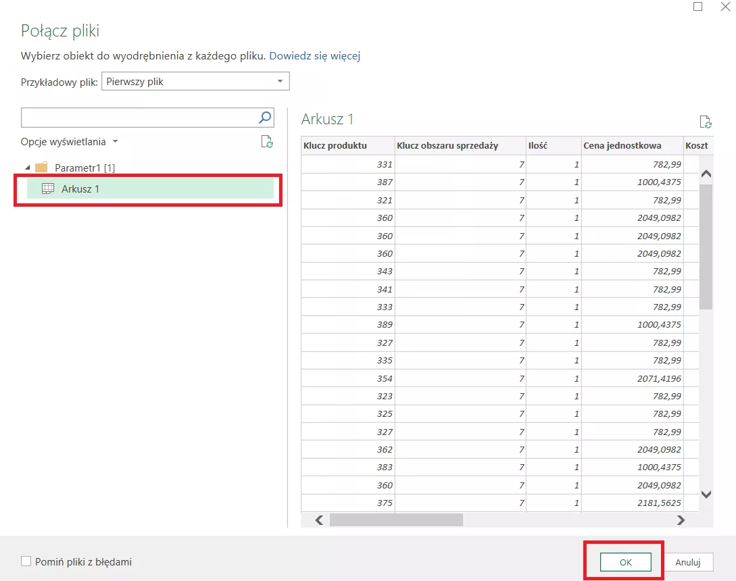Viewport: 736px width, 581px height.
Task: Enable Pomiń pliki z błędami checkbox
Action: [26, 561]
